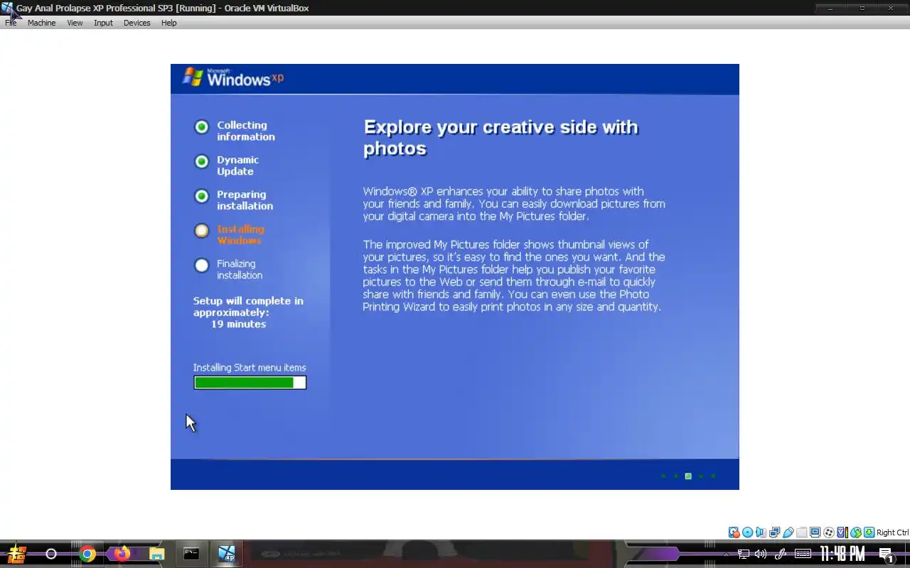This screenshot has width=910, height=568.
Task: Open the Machine menu
Action: [x=41, y=23]
